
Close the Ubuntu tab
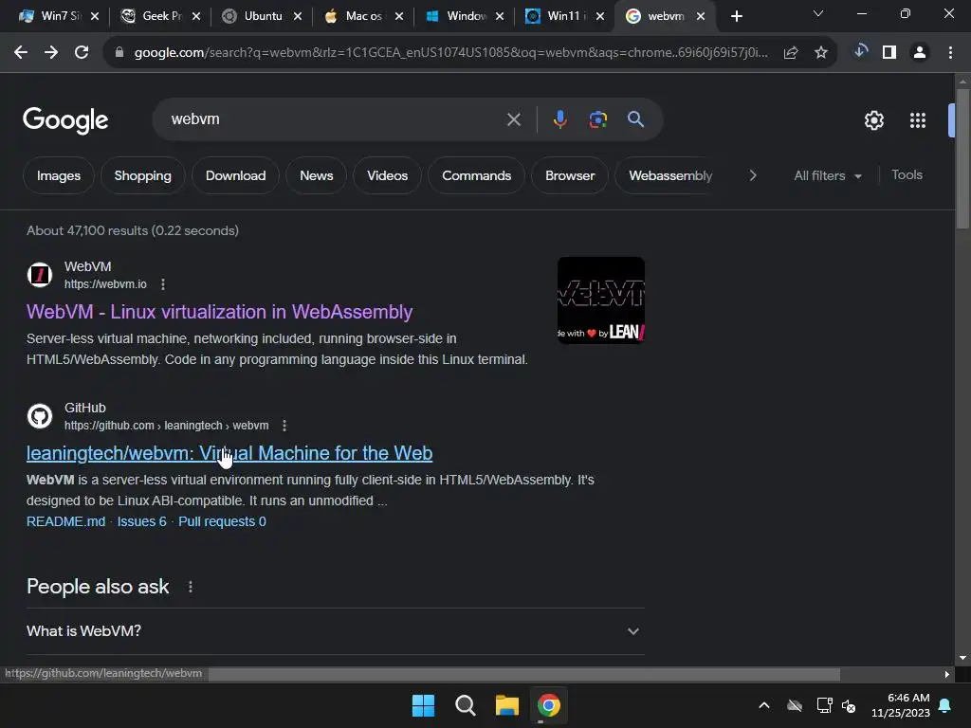pyautogui.click(x=298, y=17)
